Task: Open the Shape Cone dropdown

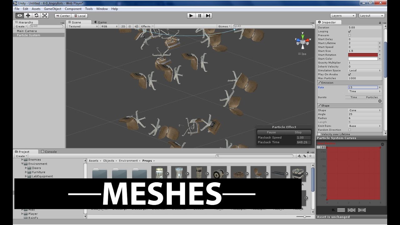Action: tap(365, 110)
